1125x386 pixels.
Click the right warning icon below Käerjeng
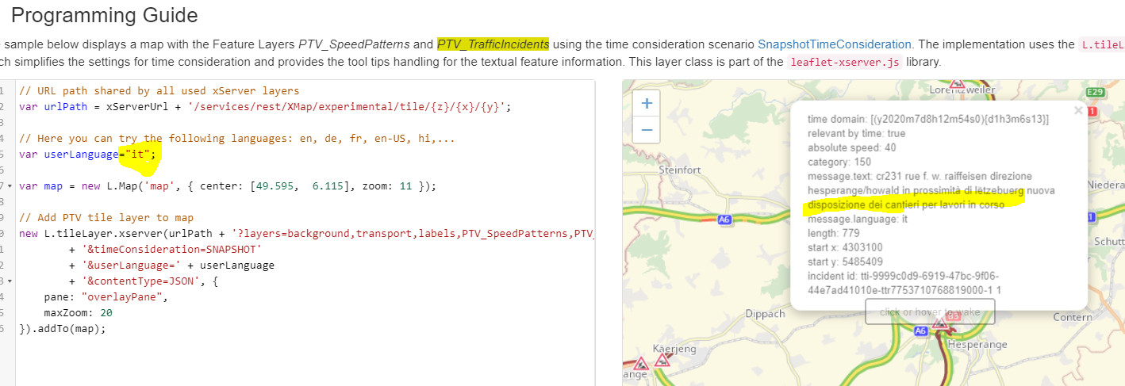[x=662, y=361]
